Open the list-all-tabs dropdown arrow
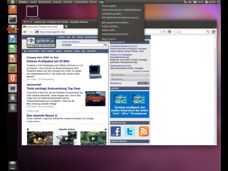This screenshot has height=171, width=228. point(214,27)
